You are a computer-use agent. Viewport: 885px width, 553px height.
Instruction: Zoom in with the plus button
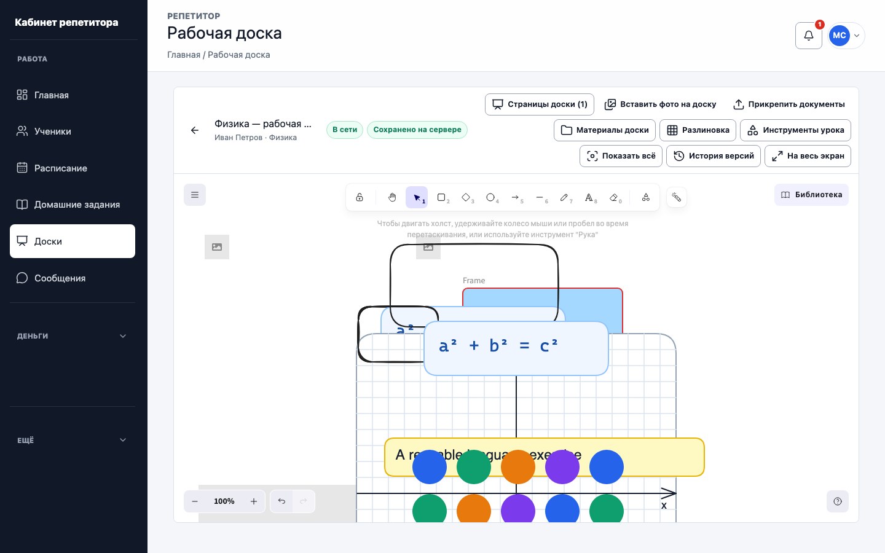(254, 501)
